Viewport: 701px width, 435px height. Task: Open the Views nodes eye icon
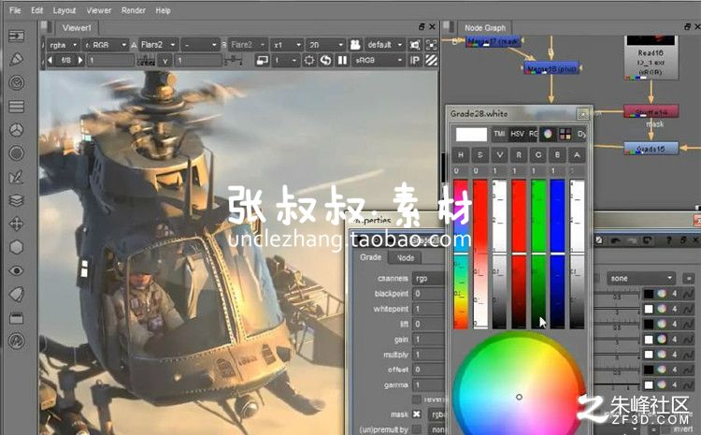(x=17, y=270)
